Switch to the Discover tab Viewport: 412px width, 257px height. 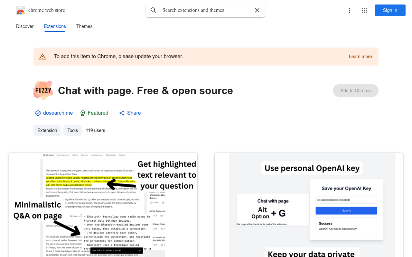click(x=25, y=26)
